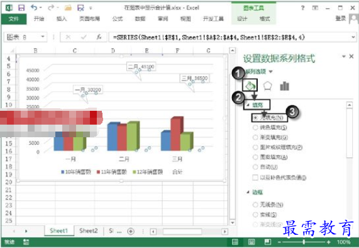Click the formula bar Enter checkmark icon

(x=84, y=37)
